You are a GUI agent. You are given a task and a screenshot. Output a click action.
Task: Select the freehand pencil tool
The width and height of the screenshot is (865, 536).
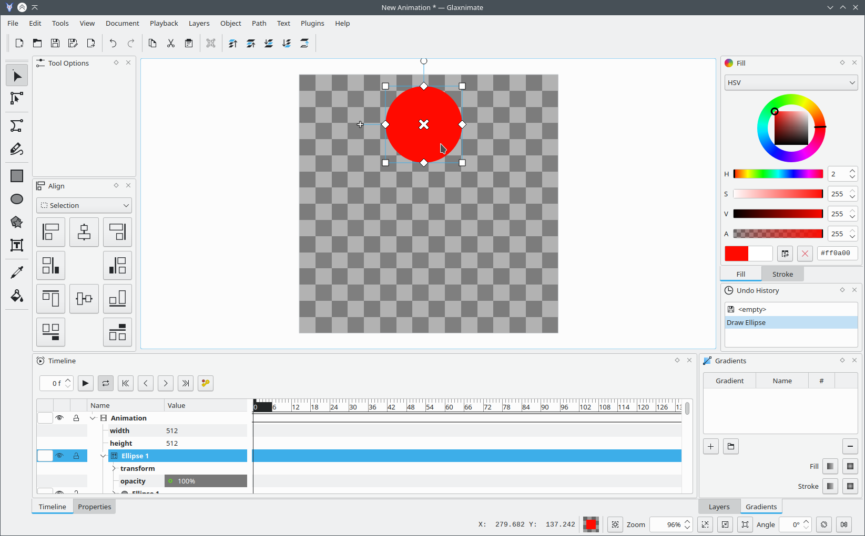click(17, 149)
